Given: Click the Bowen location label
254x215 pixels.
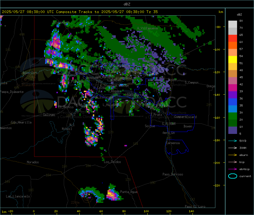Looking at the screenshot, I should point(188,126).
